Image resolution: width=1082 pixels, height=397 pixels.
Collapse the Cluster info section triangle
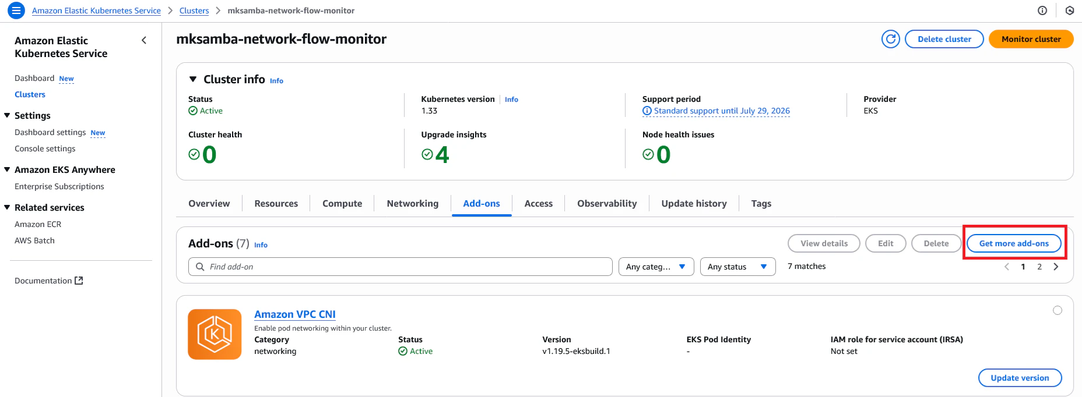(x=193, y=79)
